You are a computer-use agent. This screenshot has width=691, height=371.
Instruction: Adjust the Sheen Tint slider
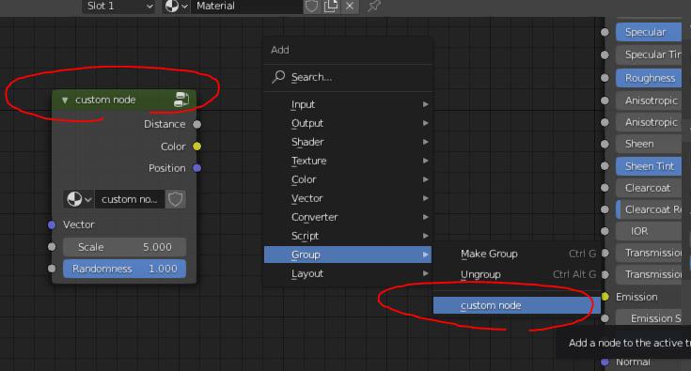(649, 166)
